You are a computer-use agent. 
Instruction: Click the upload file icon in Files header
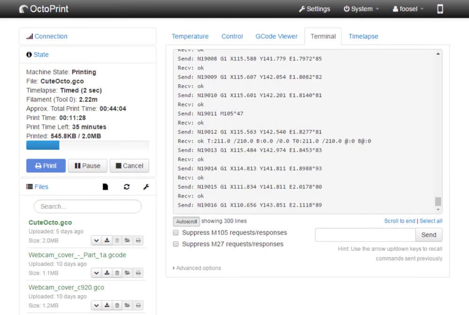pos(105,187)
